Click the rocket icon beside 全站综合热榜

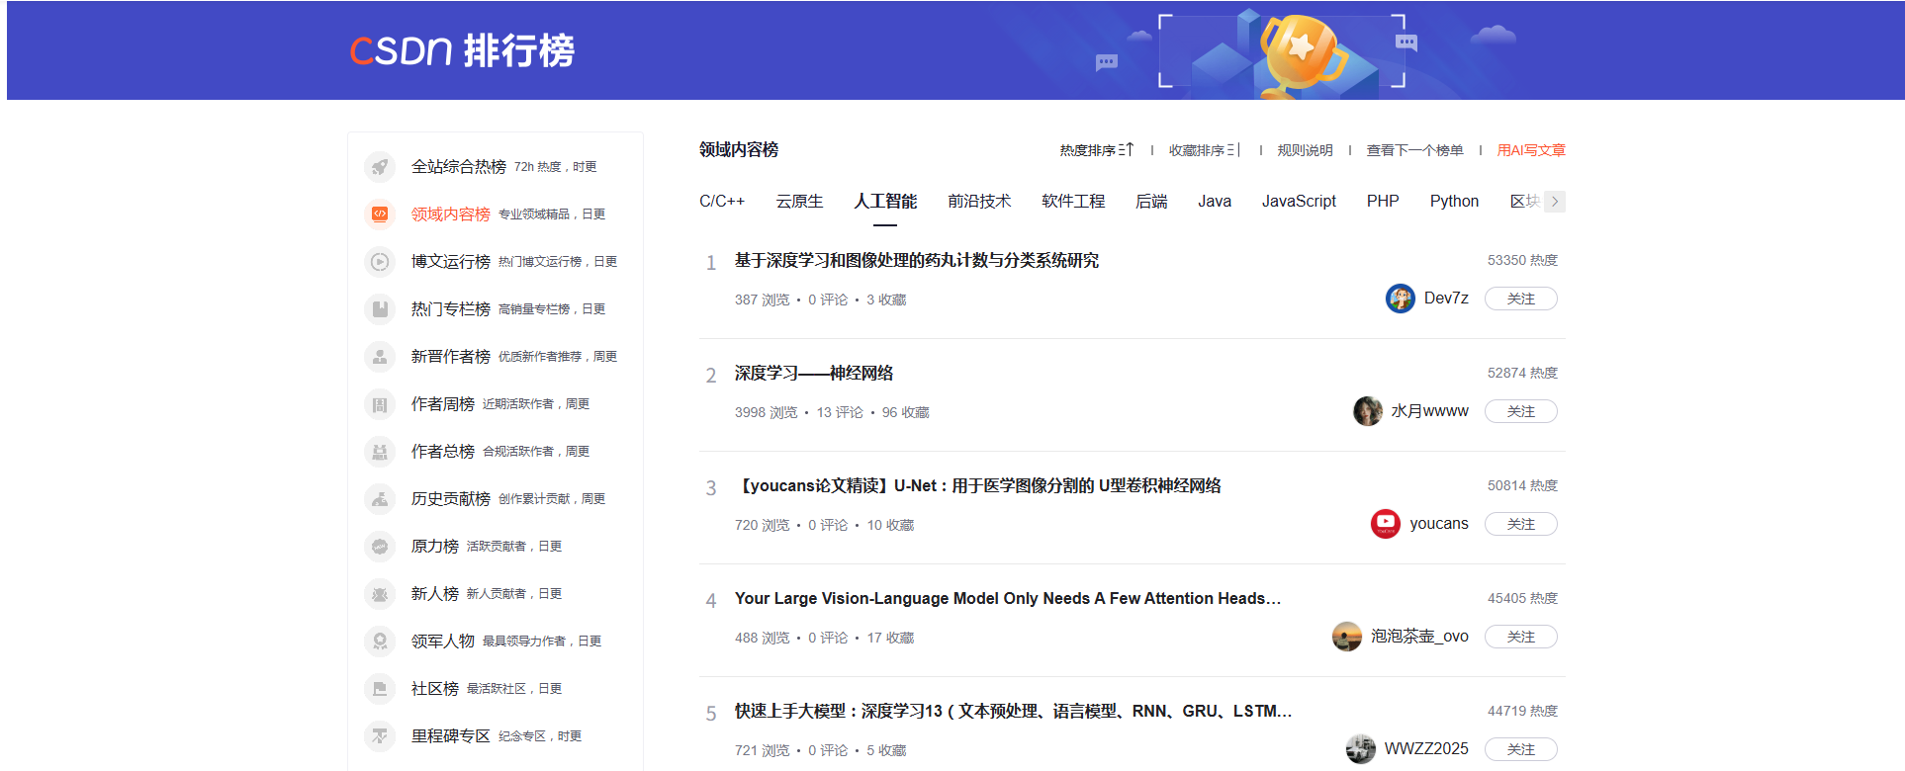[380, 167]
